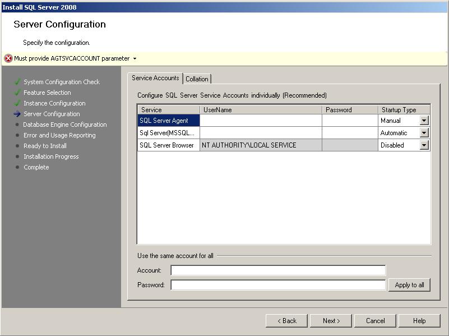Viewport: 449px width, 336px height.
Task: Open Startup Type dropdown for Sql Server(MSSQL...)
Action: click(x=424, y=132)
